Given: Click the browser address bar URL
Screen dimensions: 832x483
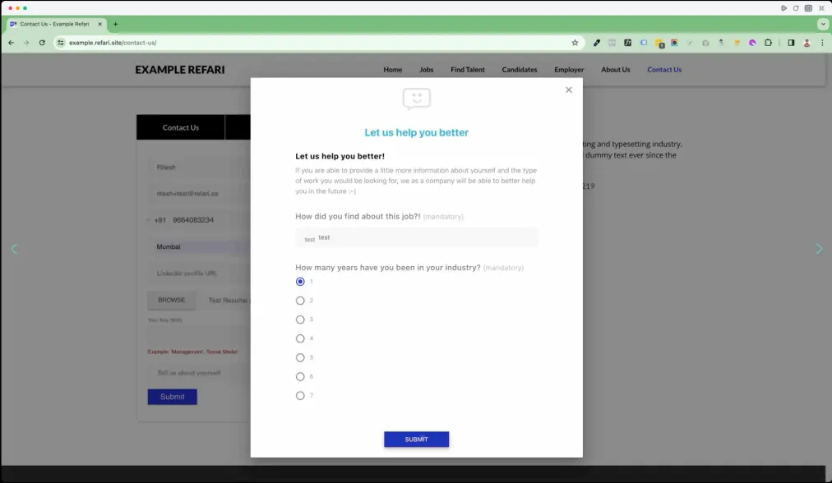Looking at the screenshot, I should [x=113, y=43].
